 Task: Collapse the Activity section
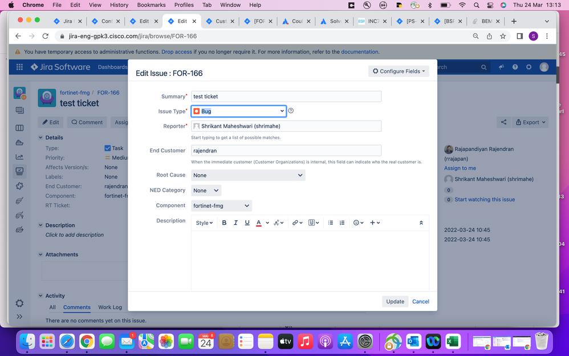[40, 296]
